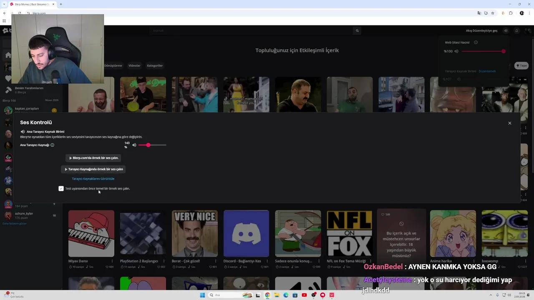This screenshot has height=300, width=534.
Task: Open 'Tarayıcı Kaynaklarını Görüntüle' link
Action: coord(93,179)
